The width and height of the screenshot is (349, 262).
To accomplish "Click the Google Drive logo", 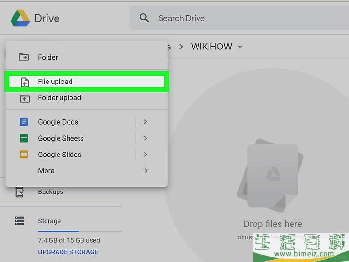I will [x=20, y=18].
